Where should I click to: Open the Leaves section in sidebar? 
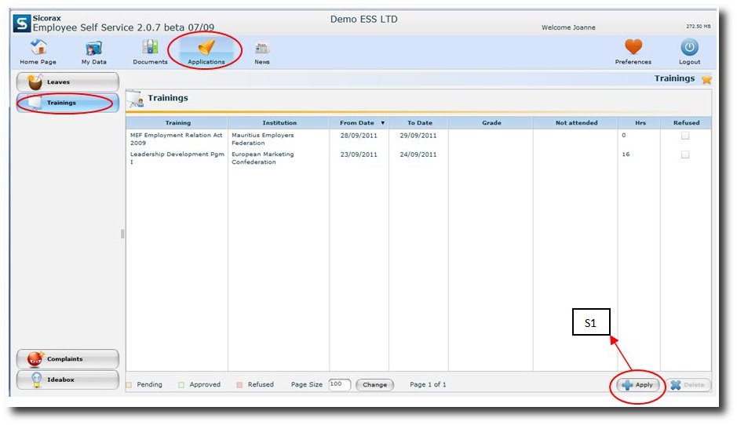coord(67,82)
